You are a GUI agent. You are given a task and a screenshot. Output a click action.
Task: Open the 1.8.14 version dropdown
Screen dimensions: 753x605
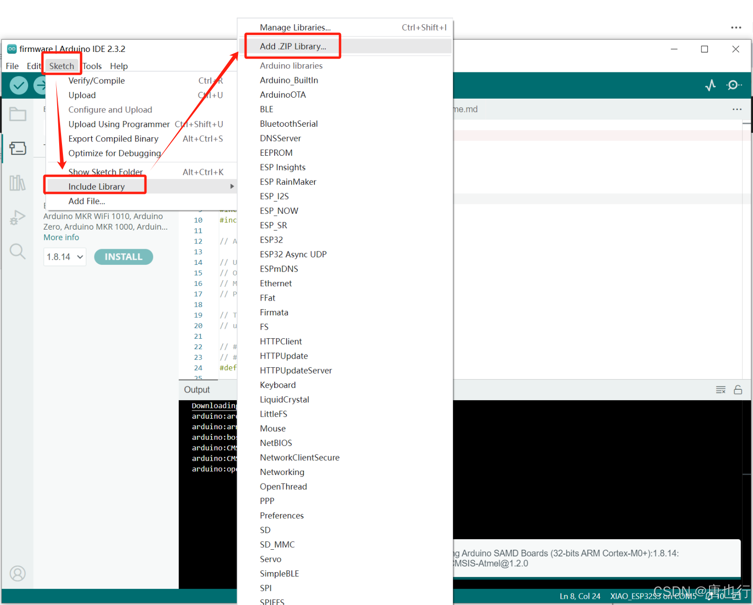point(65,257)
